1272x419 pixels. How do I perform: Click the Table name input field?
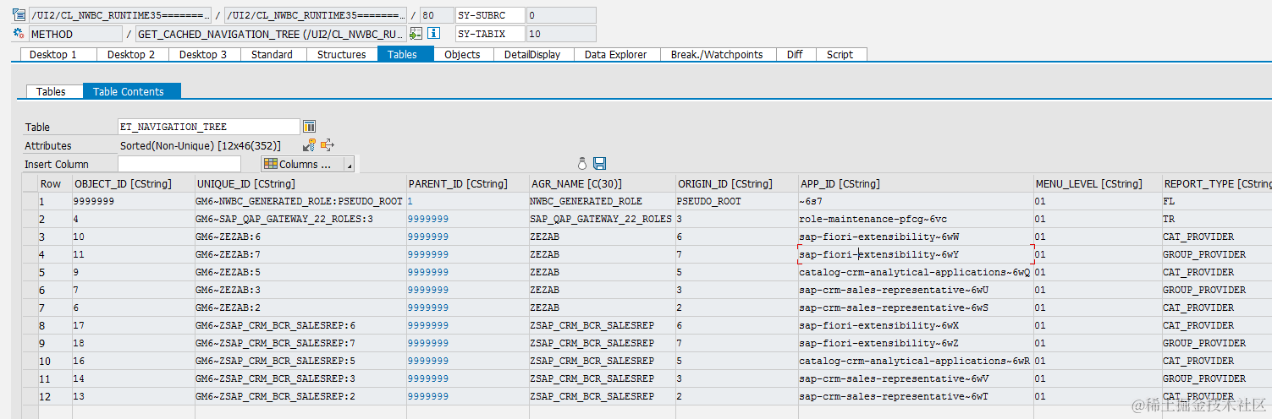209,127
